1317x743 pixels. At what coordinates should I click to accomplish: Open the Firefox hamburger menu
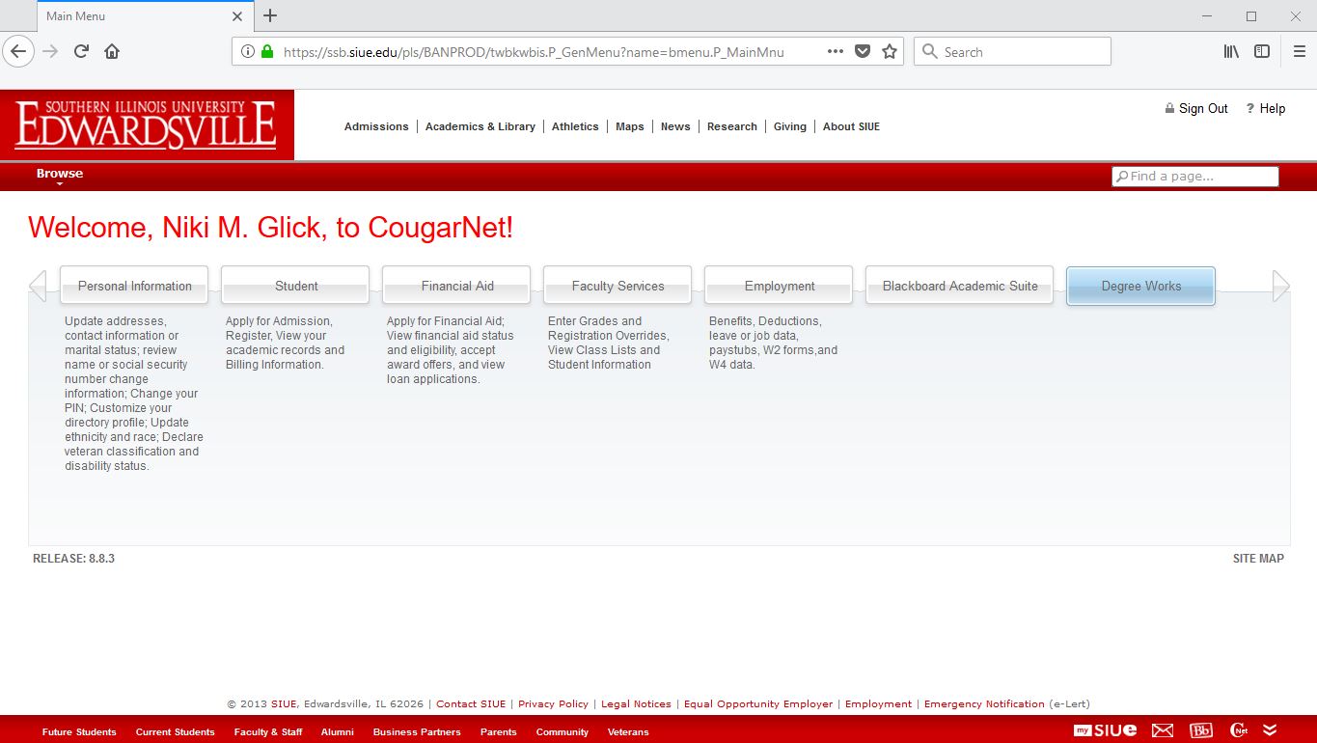(x=1299, y=51)
